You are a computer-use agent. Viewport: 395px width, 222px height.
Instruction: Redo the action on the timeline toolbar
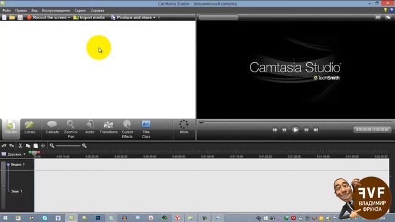click(12, 146)
